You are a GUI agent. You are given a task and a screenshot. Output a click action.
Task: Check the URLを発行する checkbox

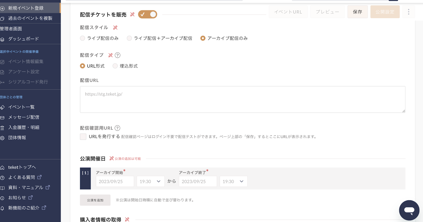(x=83, y=136)
